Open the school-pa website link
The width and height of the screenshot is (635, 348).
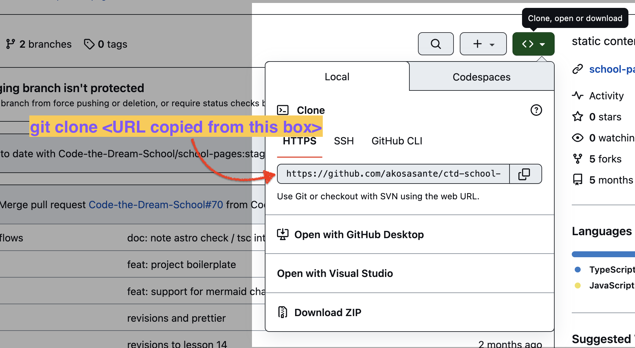pos(612,69)
